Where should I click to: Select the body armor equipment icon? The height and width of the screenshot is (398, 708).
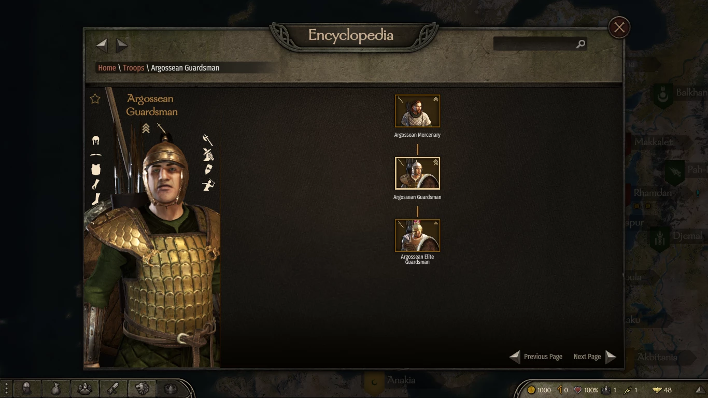click(x=95, y=169)
